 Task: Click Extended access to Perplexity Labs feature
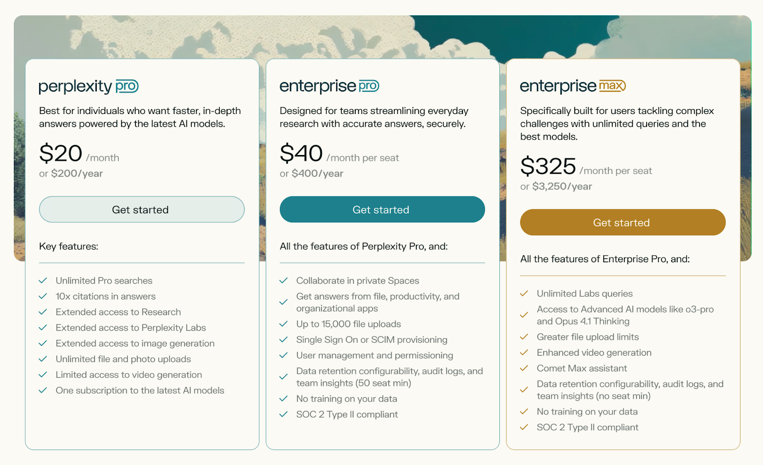click(x=131, y=328)
